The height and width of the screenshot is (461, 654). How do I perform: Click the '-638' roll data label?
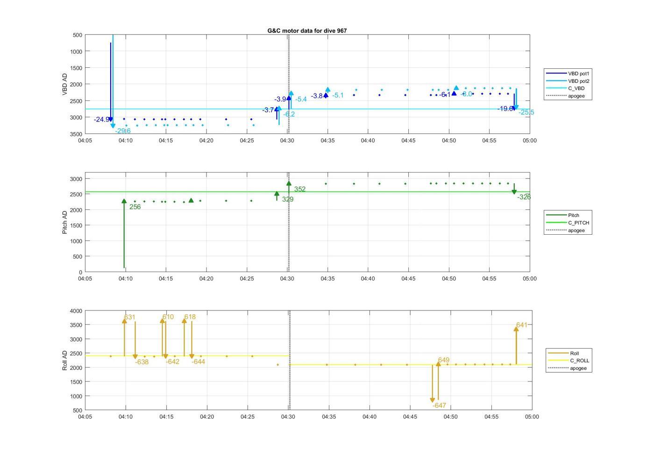point(142,362)
